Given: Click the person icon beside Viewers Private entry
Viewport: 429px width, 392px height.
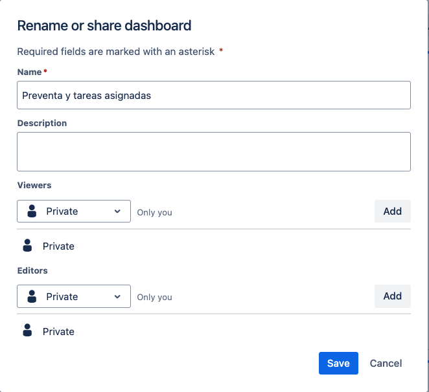Looking at the screenshot, I should pos(27,245).
